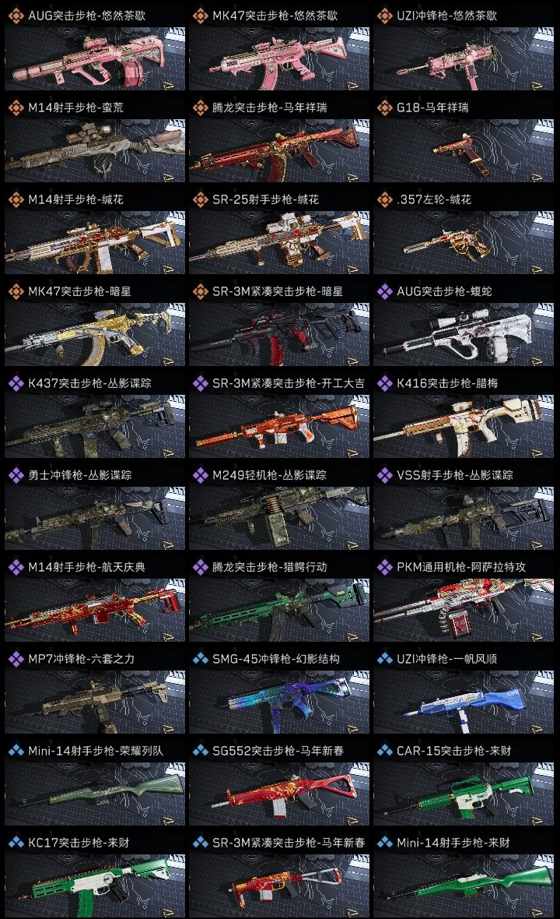Screen dimensions: 560x919
Task: Select the green Mini-14射手步枪-来财 thumbnail
Action: tap(464, 886)
